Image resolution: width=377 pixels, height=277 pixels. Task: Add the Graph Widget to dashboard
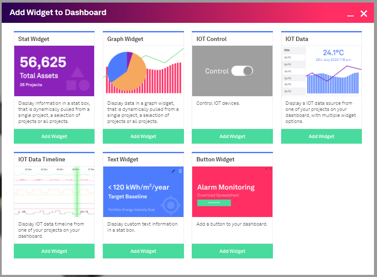click(143, 136)
